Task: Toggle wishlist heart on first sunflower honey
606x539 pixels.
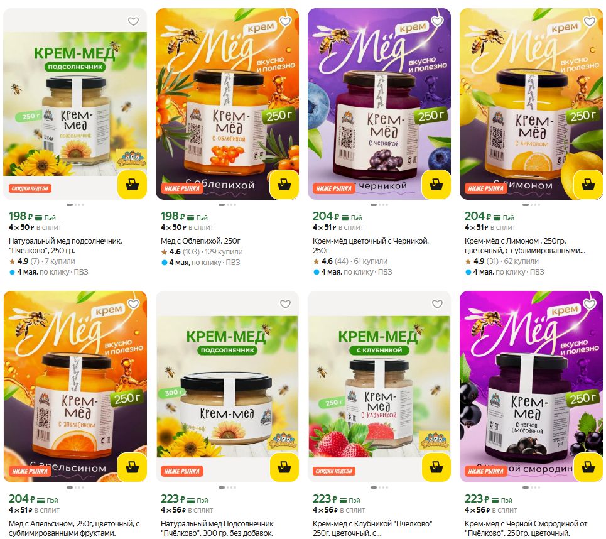Action: (x=133, y=21)
